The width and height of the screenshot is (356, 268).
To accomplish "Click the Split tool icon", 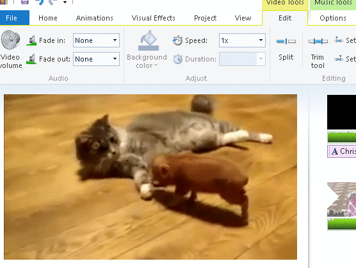I will click(x=286, y=41).
